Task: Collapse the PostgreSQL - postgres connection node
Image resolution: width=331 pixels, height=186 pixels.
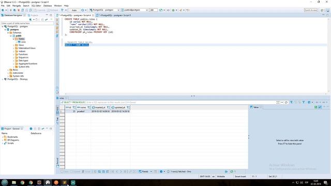Action: (3, 26)
